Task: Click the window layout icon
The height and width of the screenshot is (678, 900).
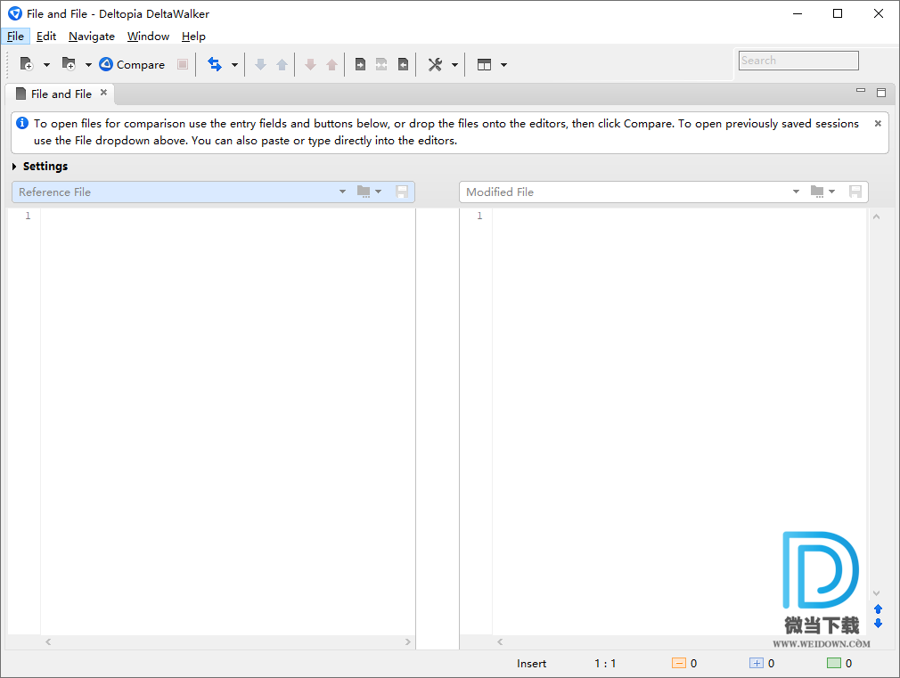Action: (x=485, y=64)
